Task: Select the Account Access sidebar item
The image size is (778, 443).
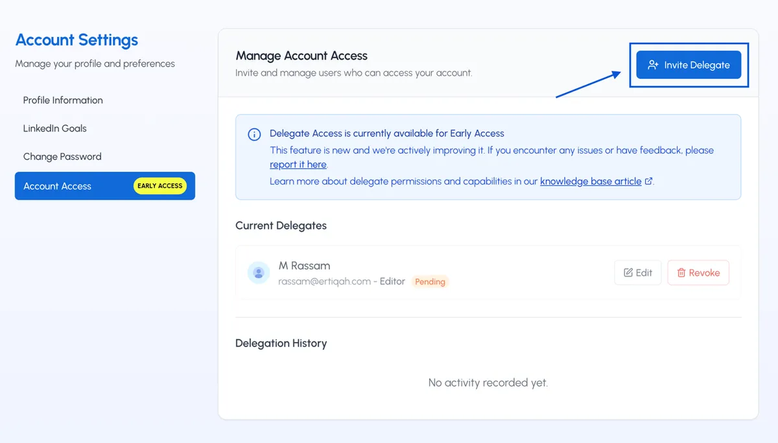Action: point(56,186)
